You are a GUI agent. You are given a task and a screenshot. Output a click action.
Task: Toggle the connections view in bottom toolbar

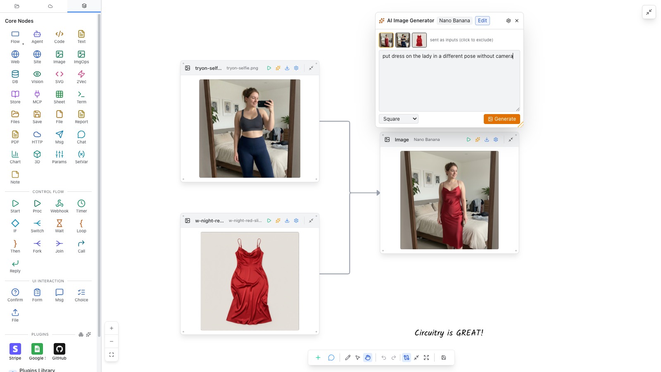click(x=407, y=358)
